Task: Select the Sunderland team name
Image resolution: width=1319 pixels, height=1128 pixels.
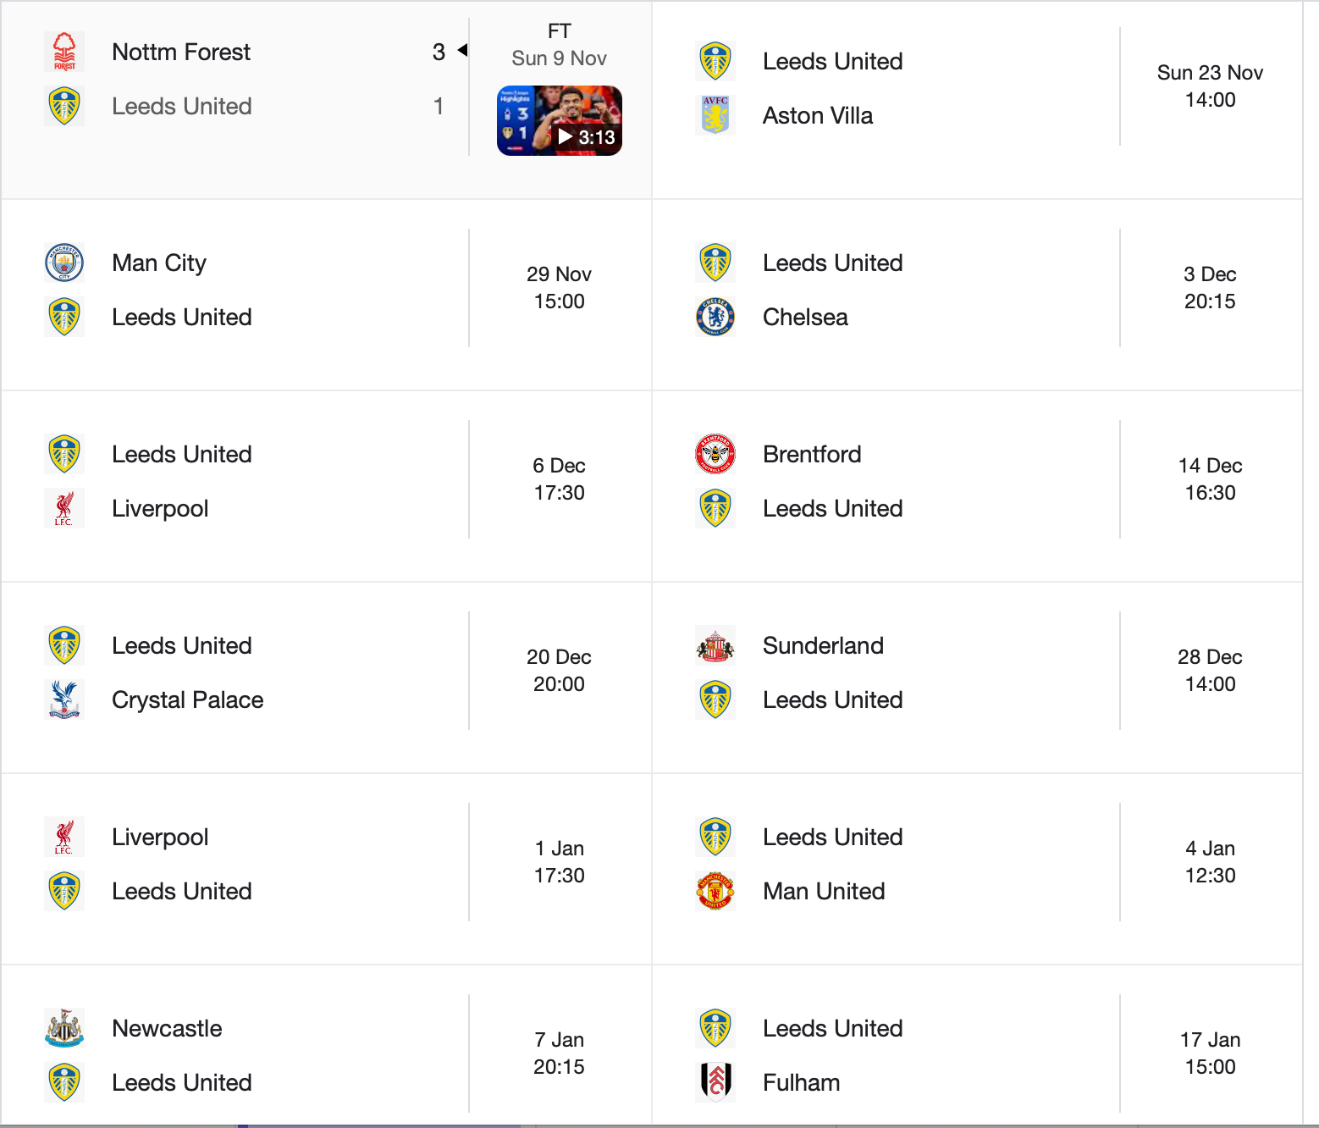Action: tap(823, 645)
